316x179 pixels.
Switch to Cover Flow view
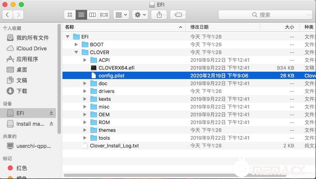104,14
